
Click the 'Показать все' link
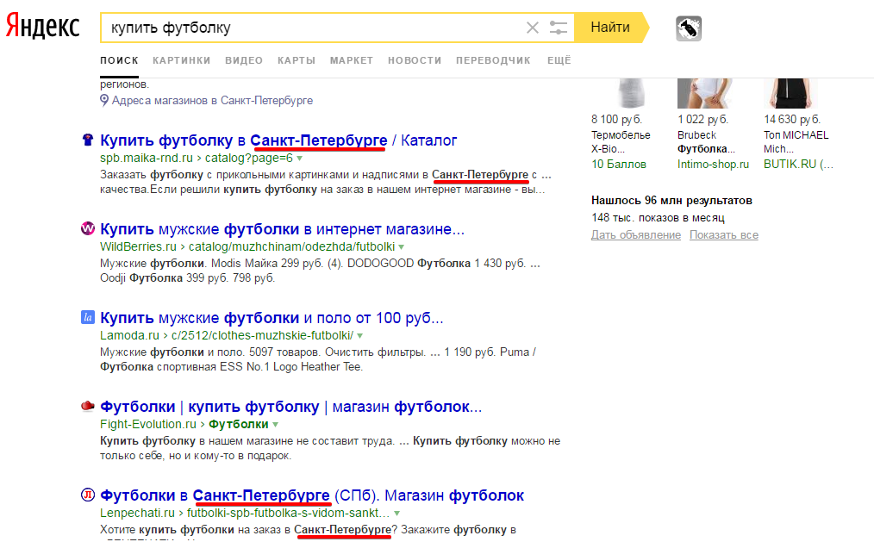pyautogui.click(x=724, y=235)
